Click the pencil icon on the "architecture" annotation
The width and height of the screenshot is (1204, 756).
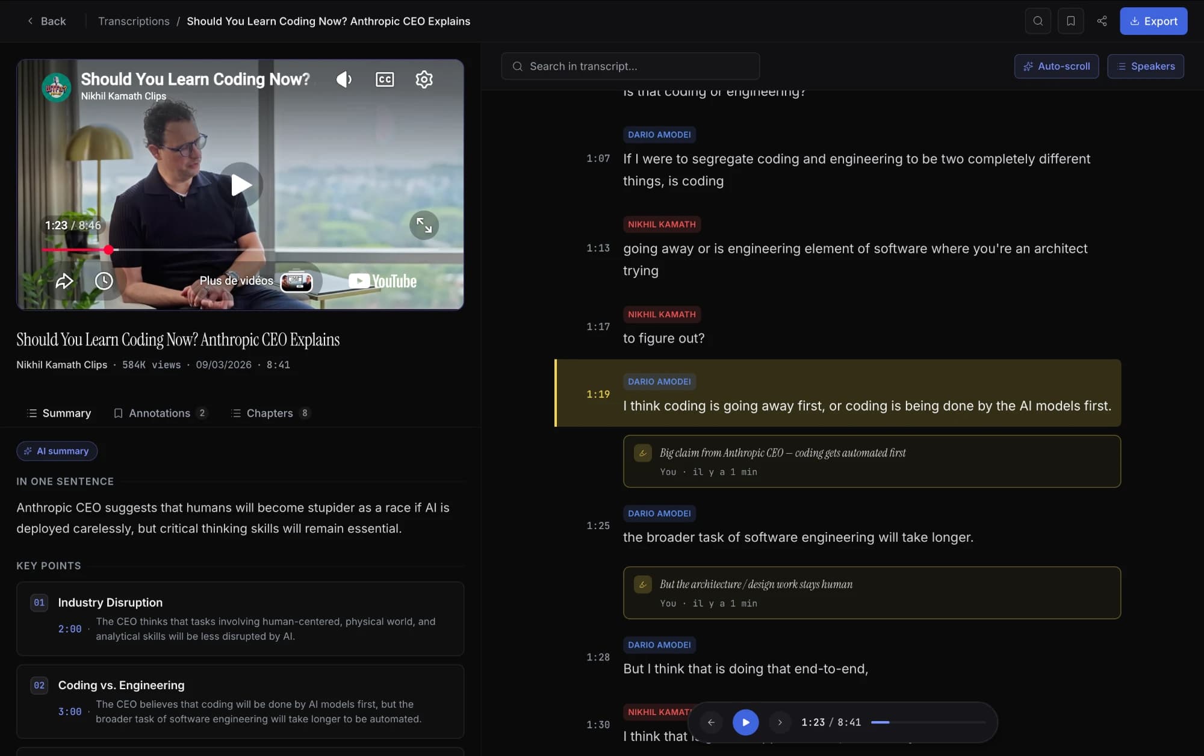(x=643, y=584)
